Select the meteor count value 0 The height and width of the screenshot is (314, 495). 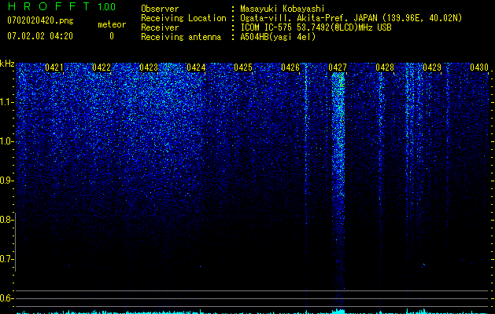[112, 36]
